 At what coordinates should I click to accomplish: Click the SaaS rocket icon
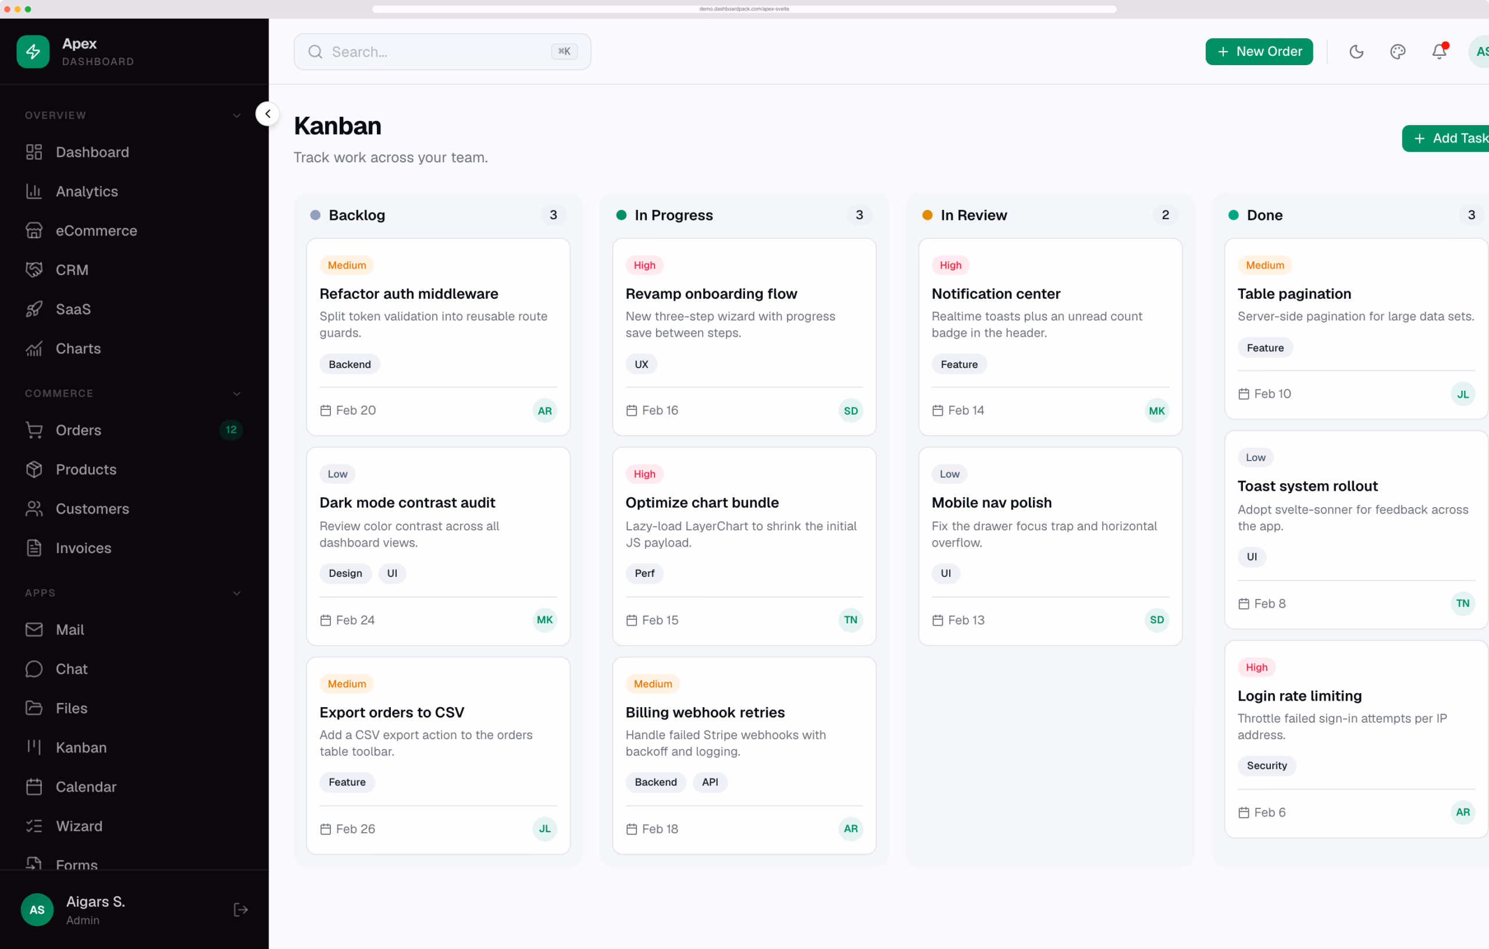pos(34,309)
